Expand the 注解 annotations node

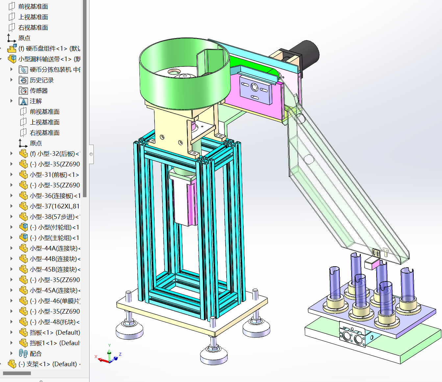point(12,101)
